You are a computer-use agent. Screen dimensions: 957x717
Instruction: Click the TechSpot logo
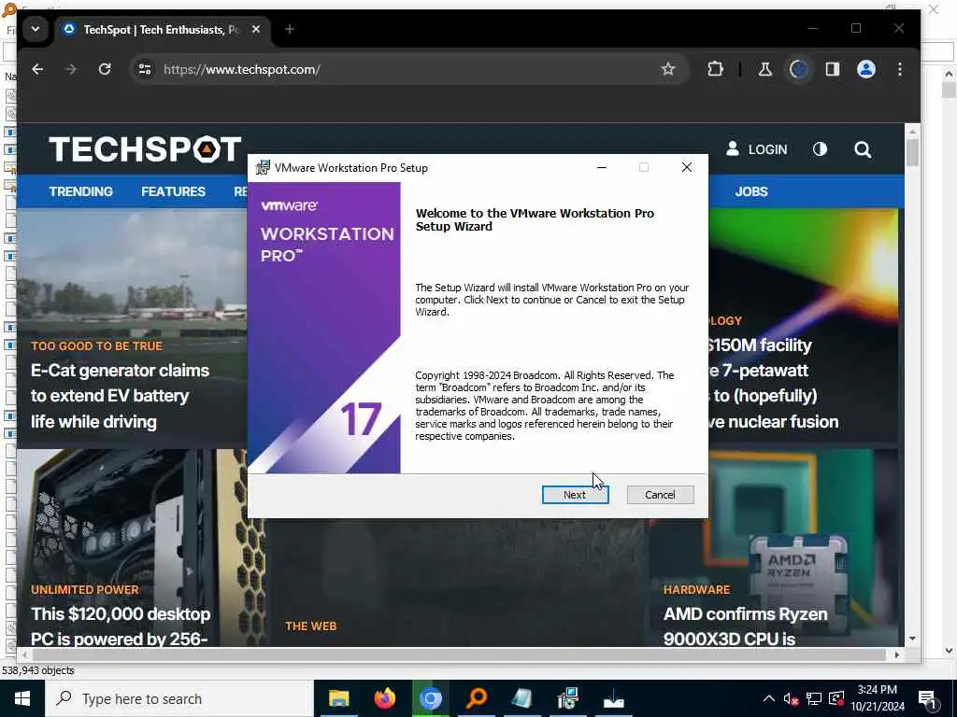click(x=145, y=149)
